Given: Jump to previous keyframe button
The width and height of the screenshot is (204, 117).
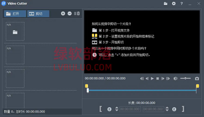Looking at the screenshot, I should [142, 78].
